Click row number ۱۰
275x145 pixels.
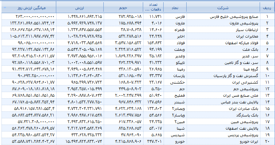pyautogui.click(x=267, y=76)
